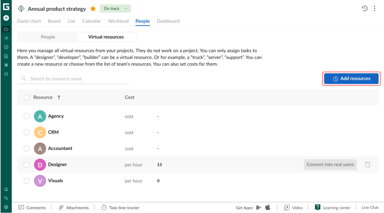
Task: Click the GanttPRO logo icon
Action: [x=6, y=7]
